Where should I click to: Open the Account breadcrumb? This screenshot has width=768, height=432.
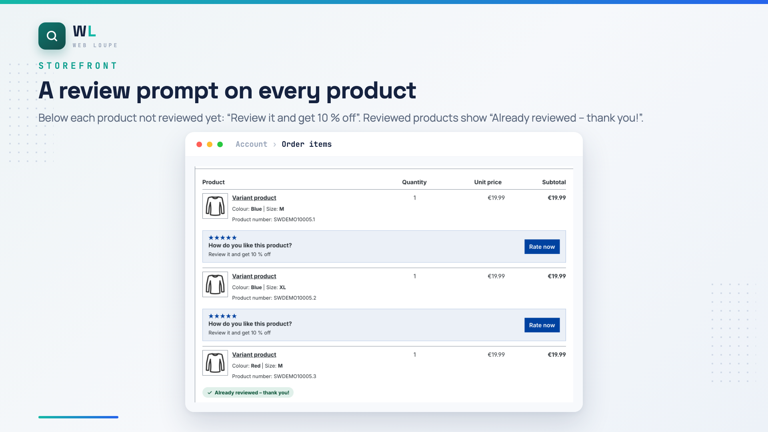coord(251,144)
